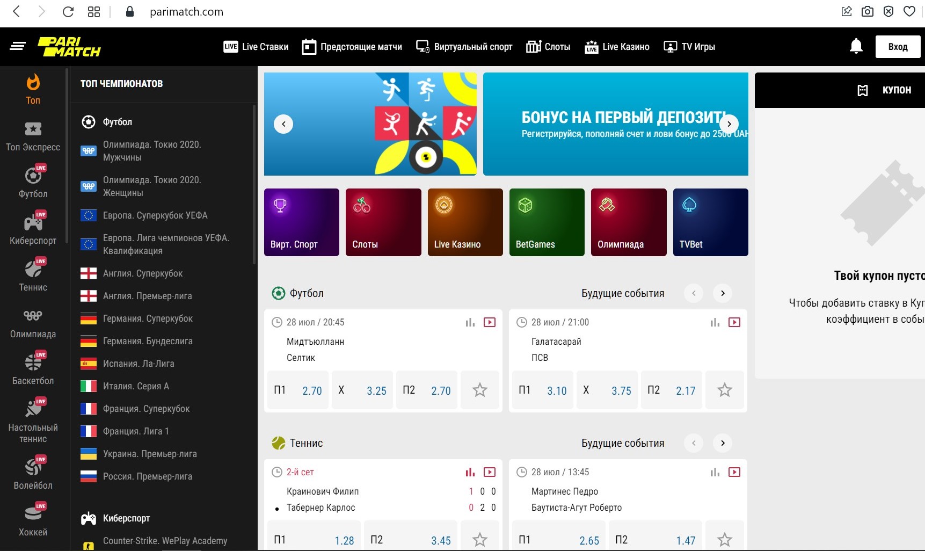Open the Вирт. Спорт tile

point(302,222)
